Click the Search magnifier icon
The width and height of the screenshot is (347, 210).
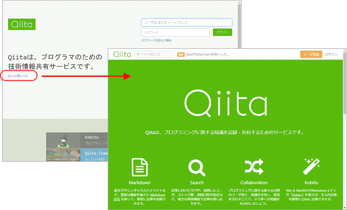point(197,168)
